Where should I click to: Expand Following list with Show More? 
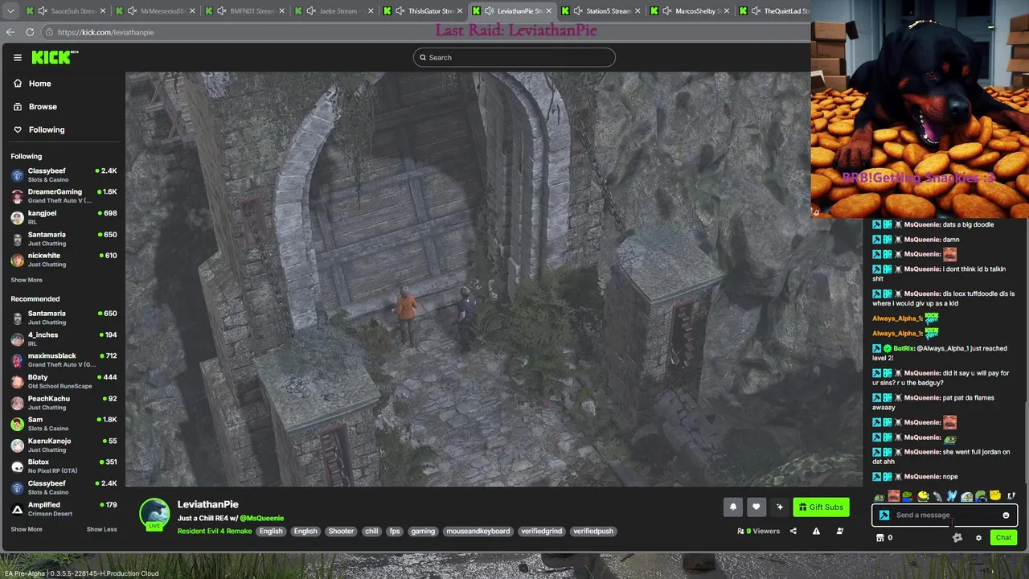coord(27,280)
